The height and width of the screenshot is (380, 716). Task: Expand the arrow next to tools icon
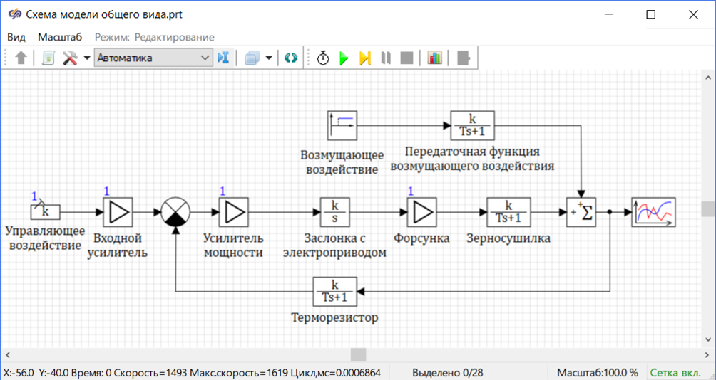pyautogui.click(x=86, y=58)
